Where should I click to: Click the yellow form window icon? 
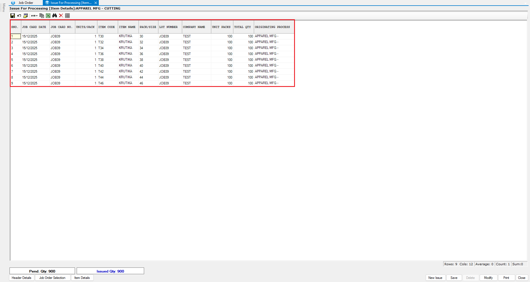click(x=25, y=16)
